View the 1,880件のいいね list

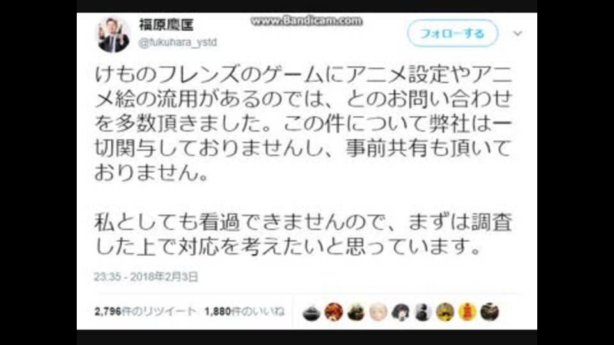(x=244, y=312)
